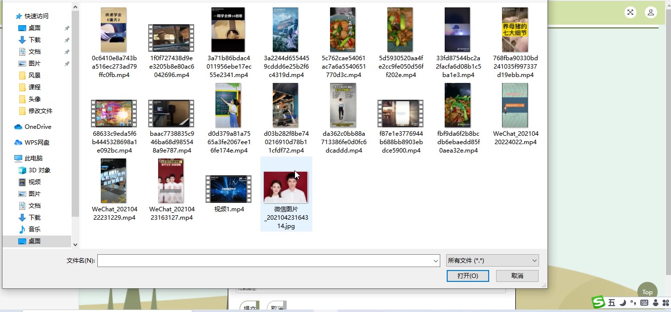Select file 0c6410e8a743ba516ec273ad79ffc0fb.mp4
The image size is (671, 312).
114,43
